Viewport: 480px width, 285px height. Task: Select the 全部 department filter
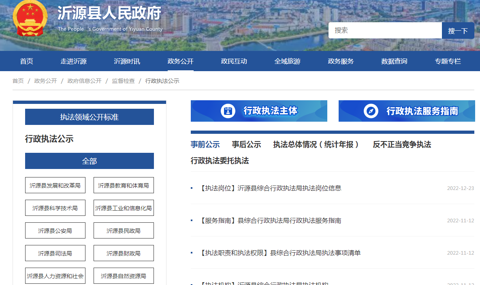click(90, 161)
